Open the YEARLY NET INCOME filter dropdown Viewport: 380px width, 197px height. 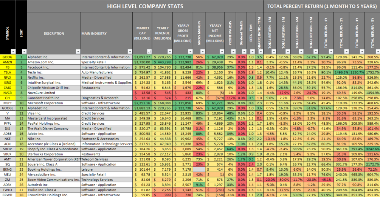(222, 52)
